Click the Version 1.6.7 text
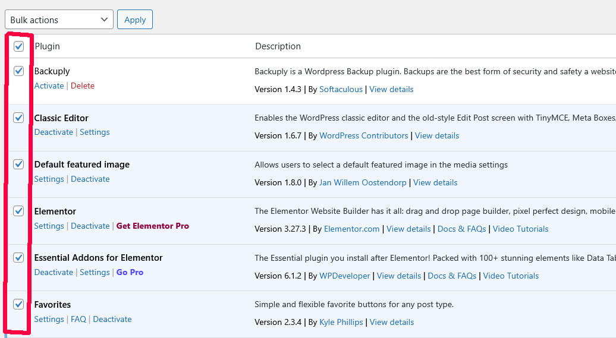The image size is (616, 338). [278, 135]
